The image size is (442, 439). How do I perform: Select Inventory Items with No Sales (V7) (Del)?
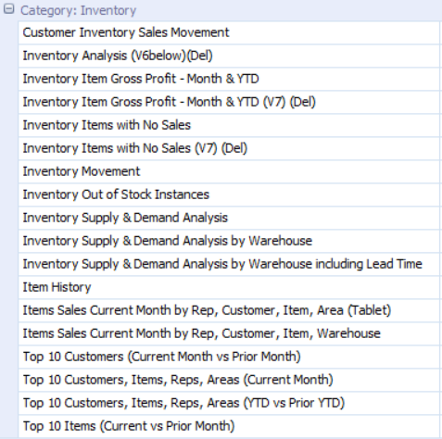click(x=229, y=148)
